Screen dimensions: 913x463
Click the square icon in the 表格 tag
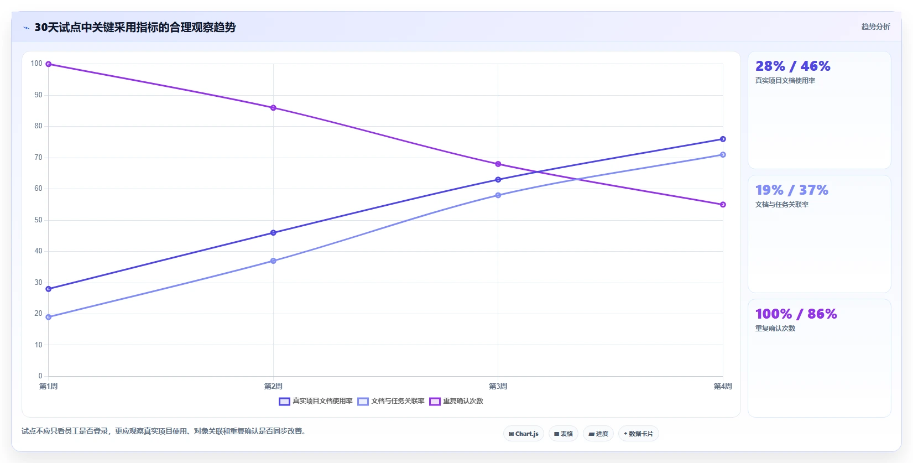557,434
